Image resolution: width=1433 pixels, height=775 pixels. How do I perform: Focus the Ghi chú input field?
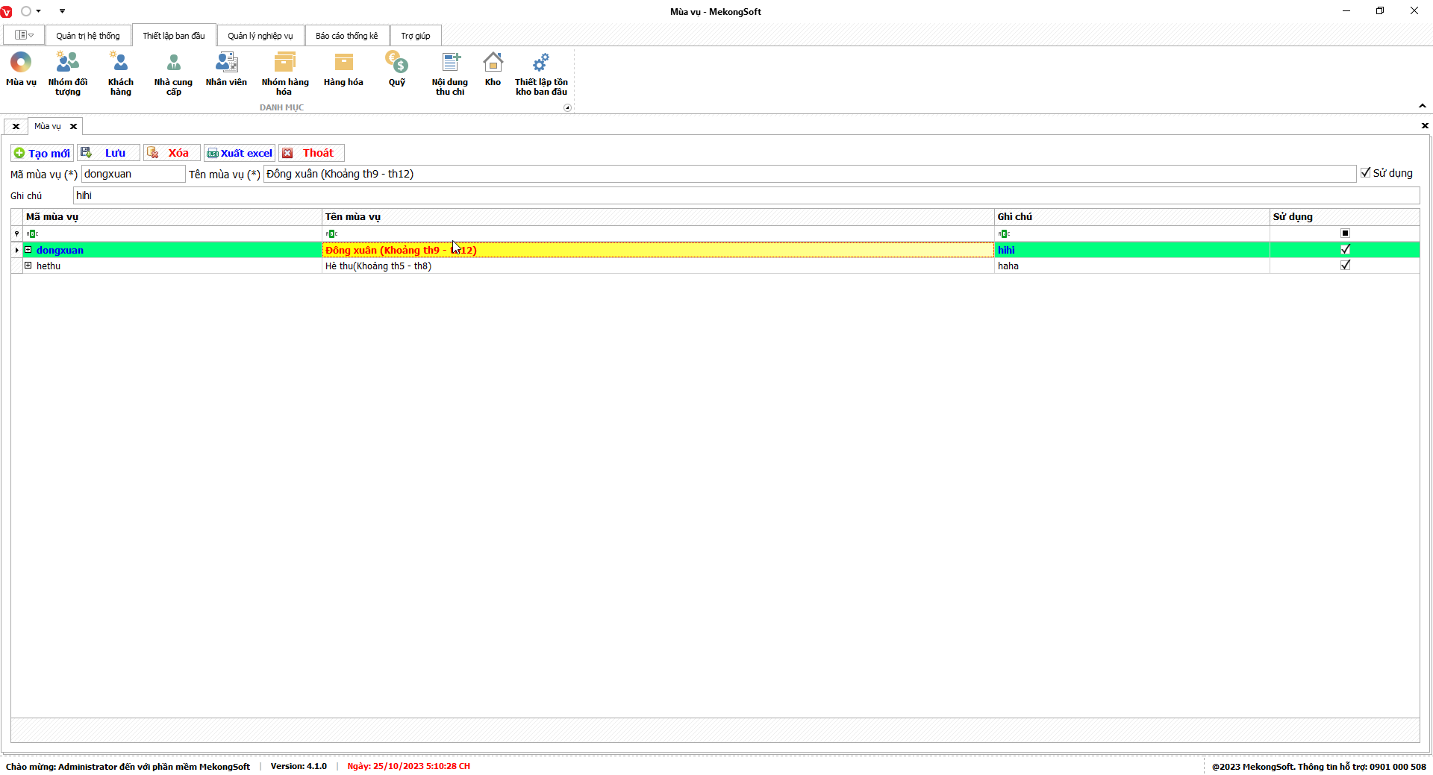click(x=746, y=195)
